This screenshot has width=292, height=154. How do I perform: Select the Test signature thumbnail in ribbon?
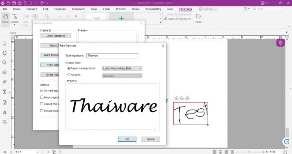[96, 18]
